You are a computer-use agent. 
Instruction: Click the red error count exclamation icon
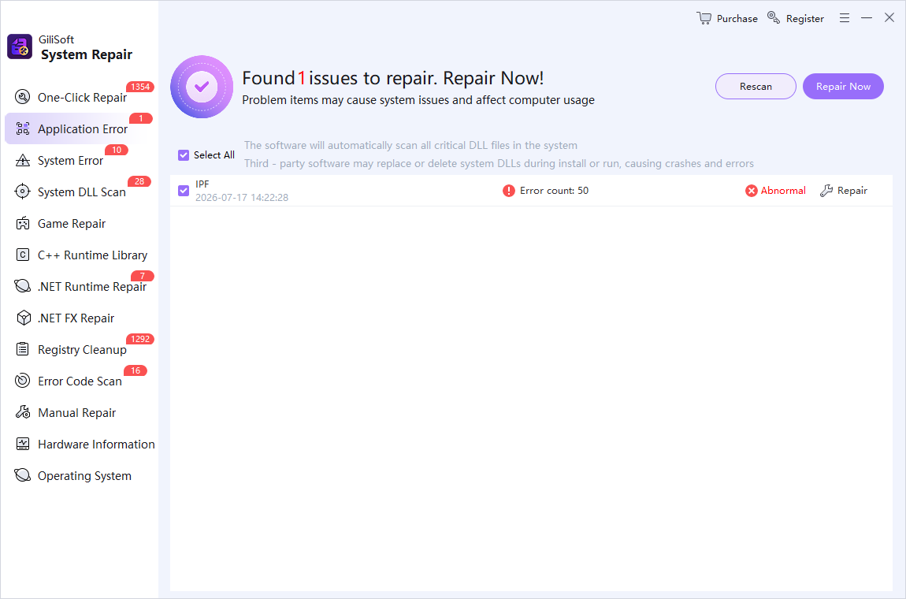[x=508, y=191]
